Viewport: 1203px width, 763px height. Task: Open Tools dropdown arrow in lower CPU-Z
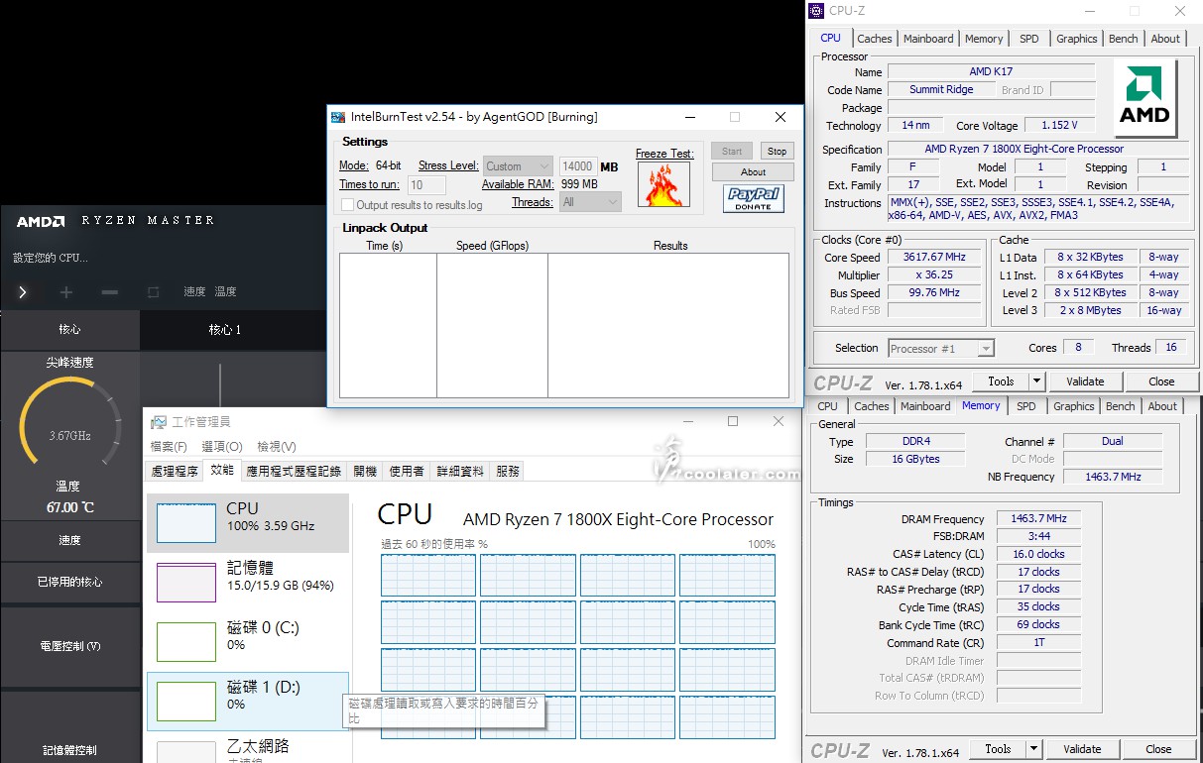[x=1033, y=749]
